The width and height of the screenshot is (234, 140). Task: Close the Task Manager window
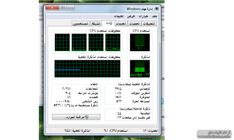52,7
